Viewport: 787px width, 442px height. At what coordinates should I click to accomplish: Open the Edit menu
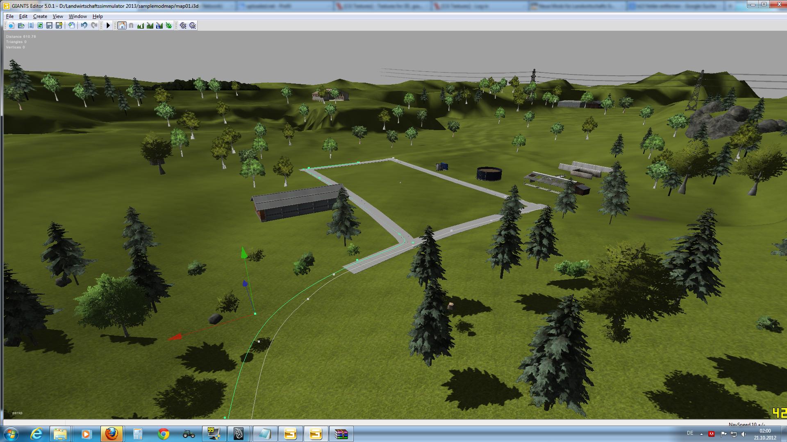coord(23,16)
